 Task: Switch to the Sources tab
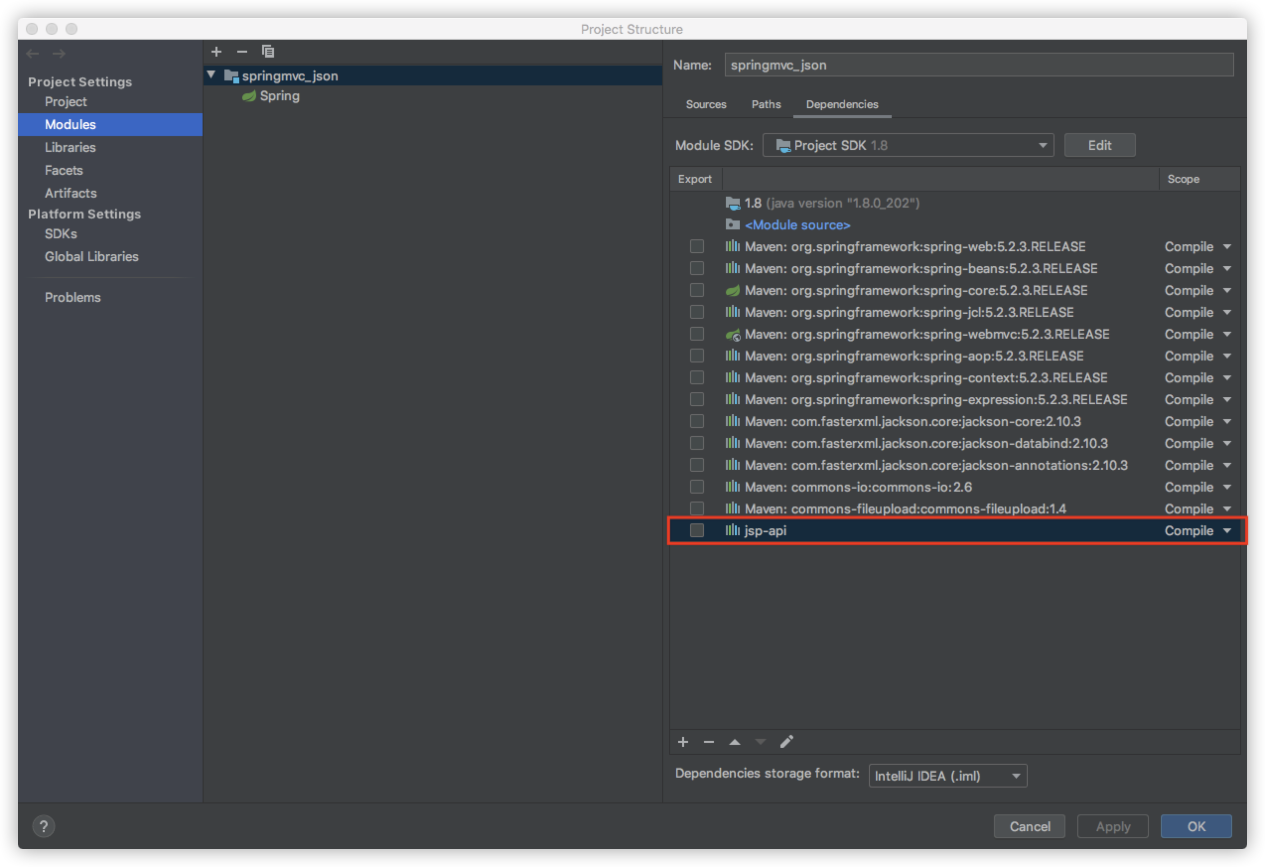[706, 104]
